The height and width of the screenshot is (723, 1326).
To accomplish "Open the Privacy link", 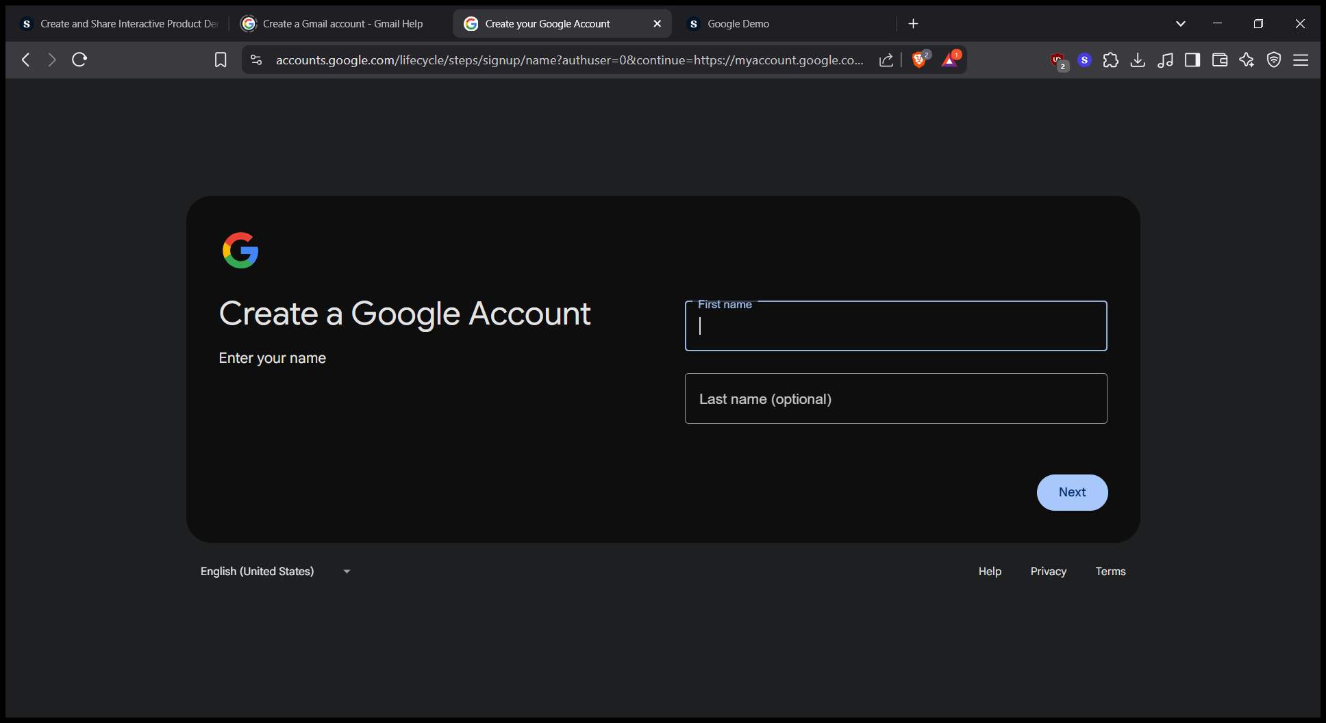I will tap(1049, 571).
